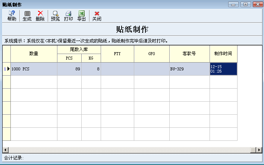This screenshot has height=165, width=264.
Task: Select the BU-329 cell
Action: coord(189,69)
